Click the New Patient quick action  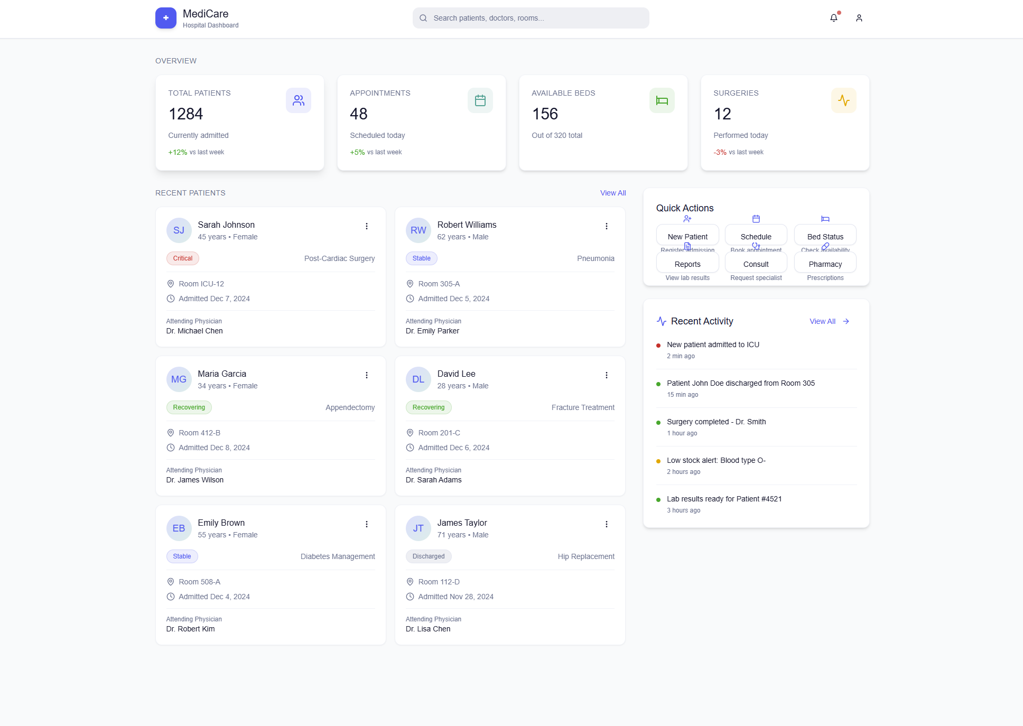point(687,235)
